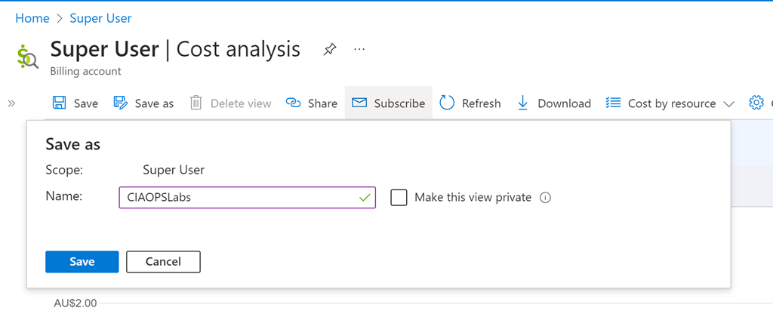
Task: Expand the collapsed side menu chevrons
Action: (x=11, y=103)
